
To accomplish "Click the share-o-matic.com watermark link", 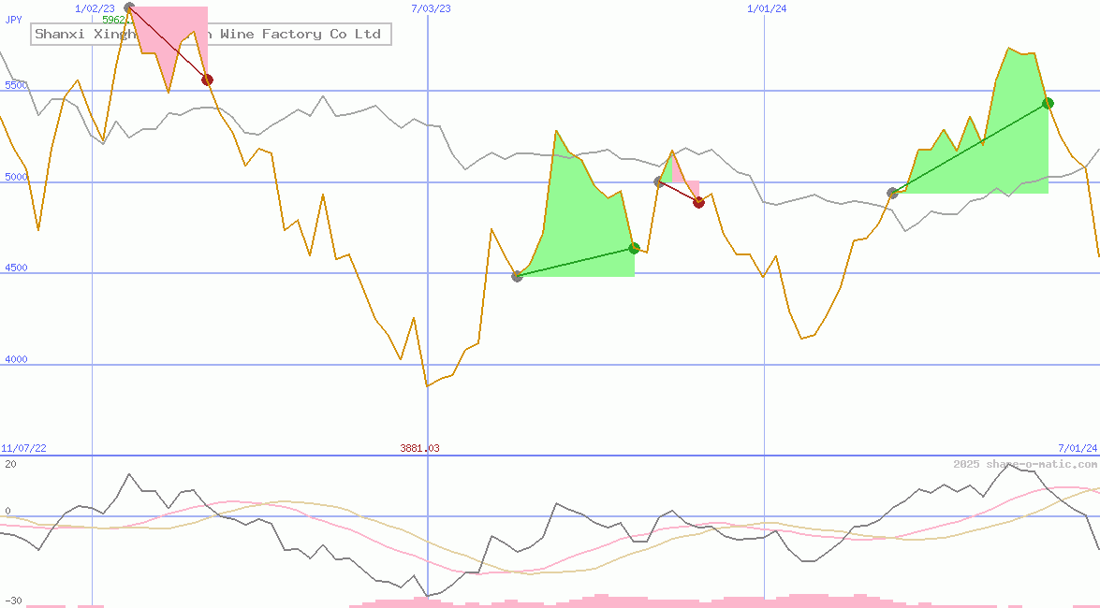I will 1025,464.
